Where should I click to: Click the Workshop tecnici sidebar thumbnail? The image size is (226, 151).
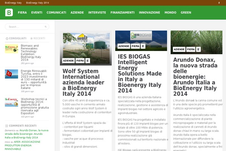(12, 102)
